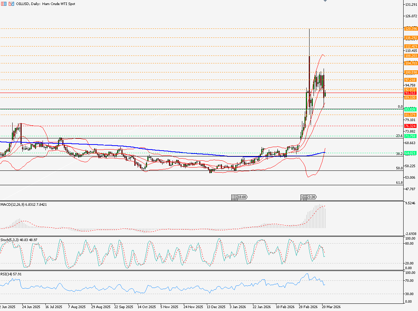
Task: Click the 20 Mar 2026 date label
Action: click(x=331, y=307)
